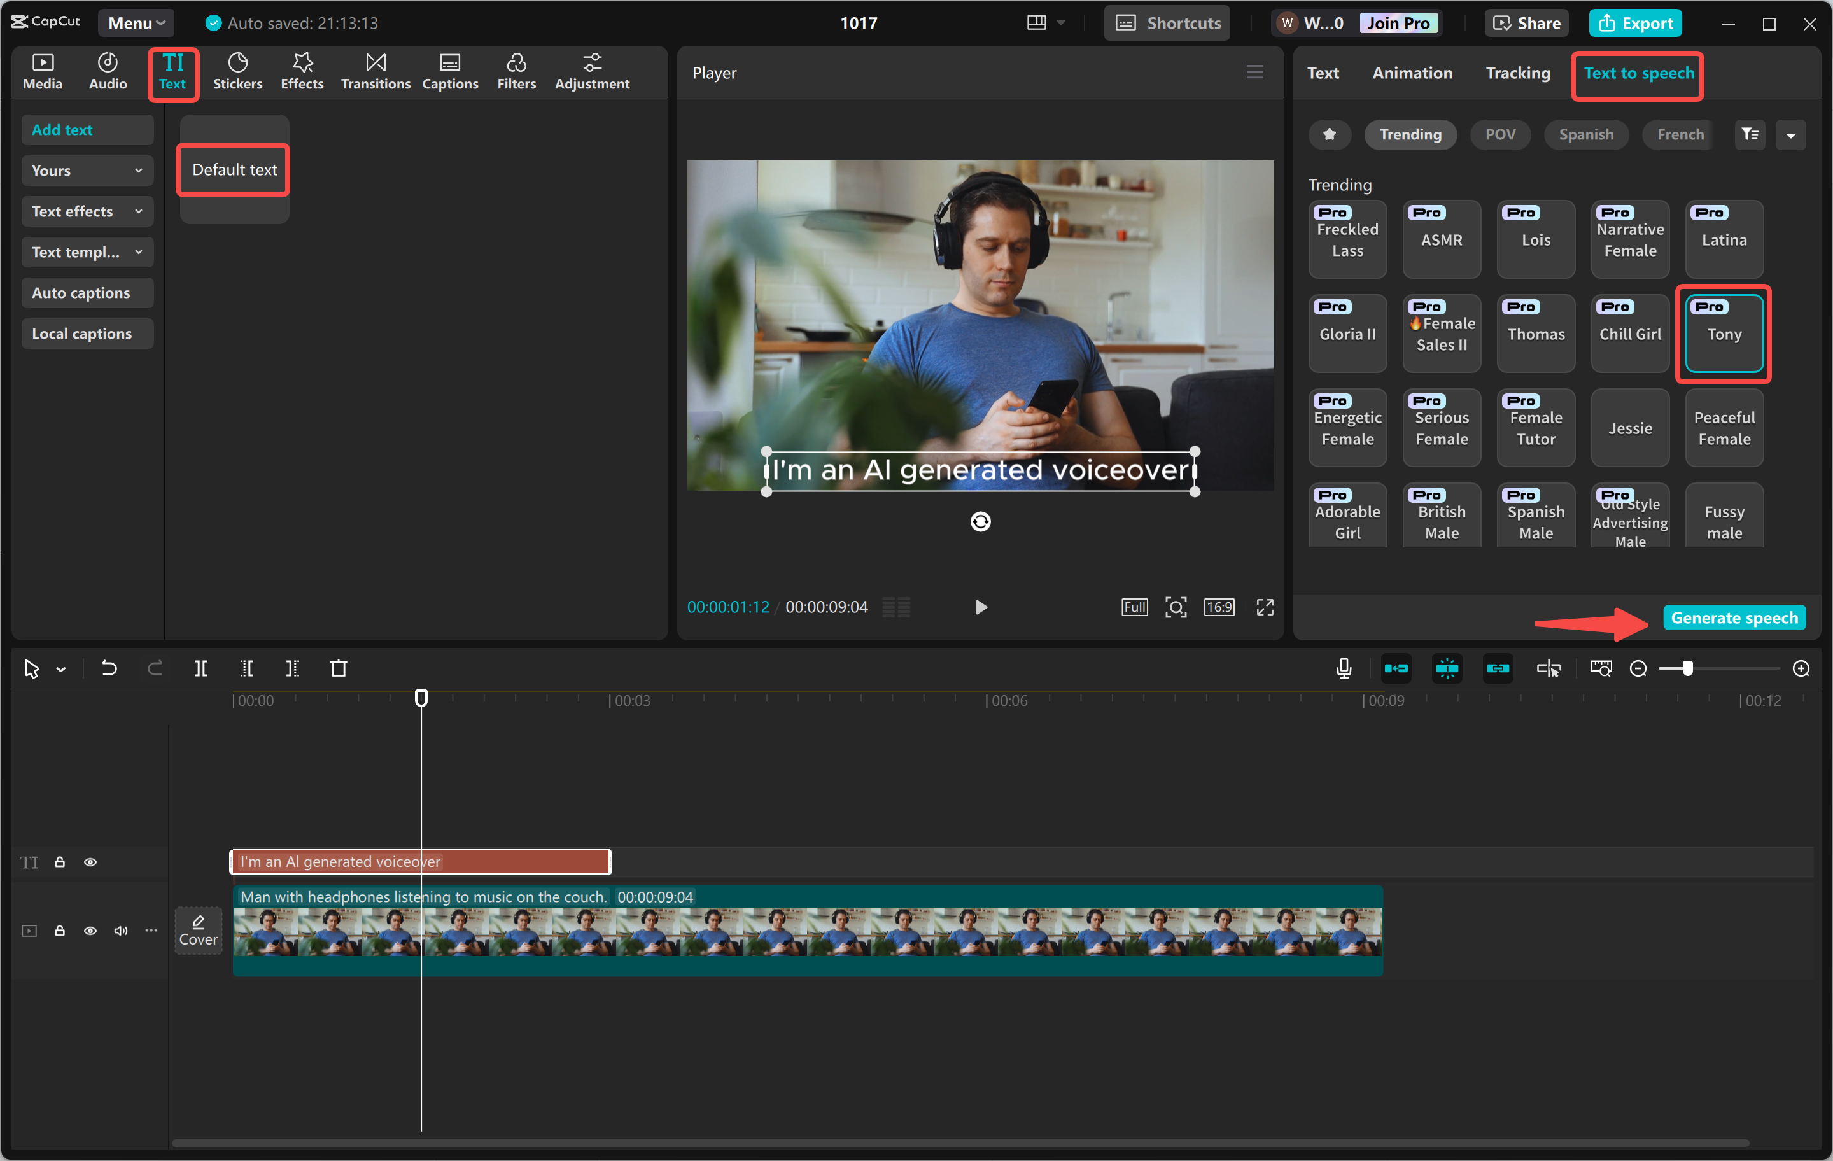Select the Jessie voice
The height and width of the screenshot is (1161, 1833).
[x=1630, y=428]
